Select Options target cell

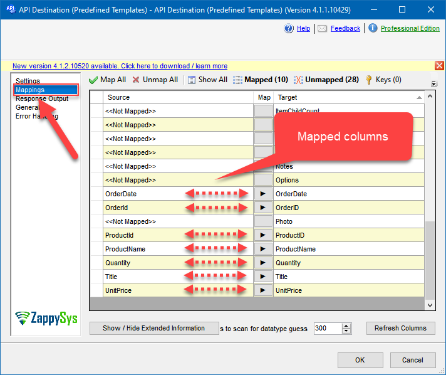click(349, 180)
